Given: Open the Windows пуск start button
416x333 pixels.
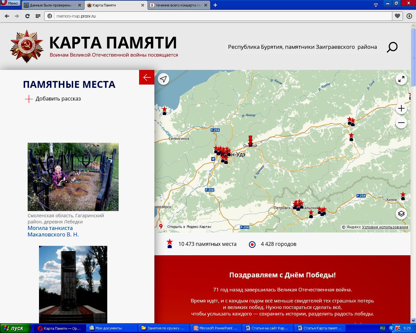Looking at the screenshot, I should pos(15,328).
